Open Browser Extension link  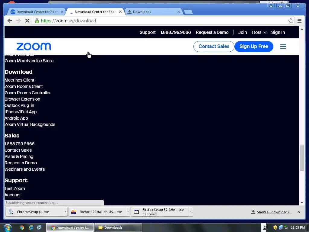[22, 99]
